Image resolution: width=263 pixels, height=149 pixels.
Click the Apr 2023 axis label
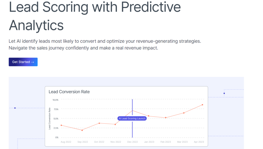click(x=199, y=142)
